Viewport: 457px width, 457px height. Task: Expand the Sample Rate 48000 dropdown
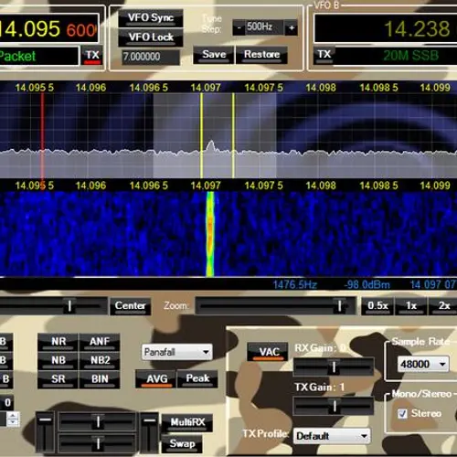(x=423, y=364)
